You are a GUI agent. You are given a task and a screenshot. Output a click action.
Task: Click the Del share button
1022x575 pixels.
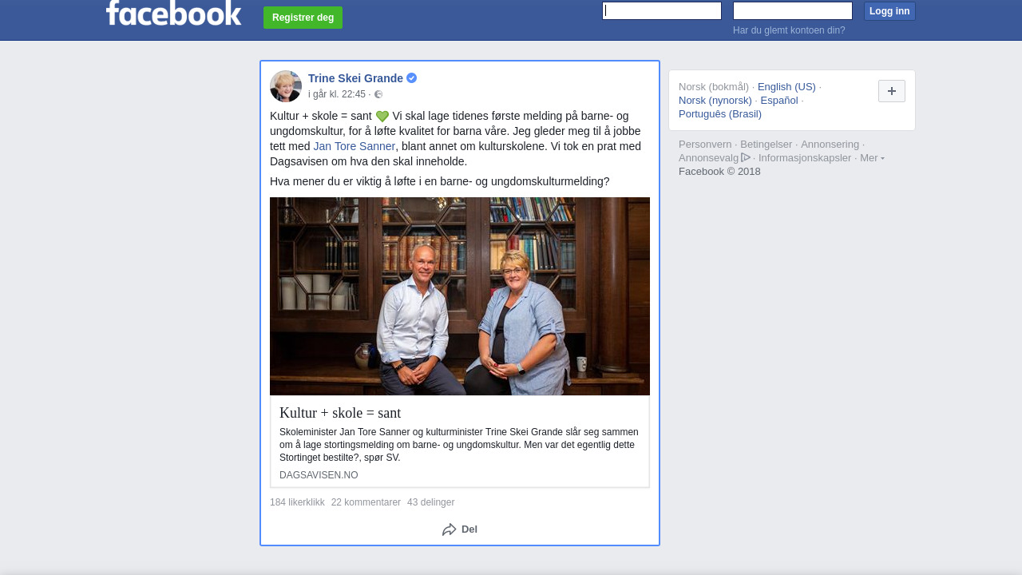(460, 529)
